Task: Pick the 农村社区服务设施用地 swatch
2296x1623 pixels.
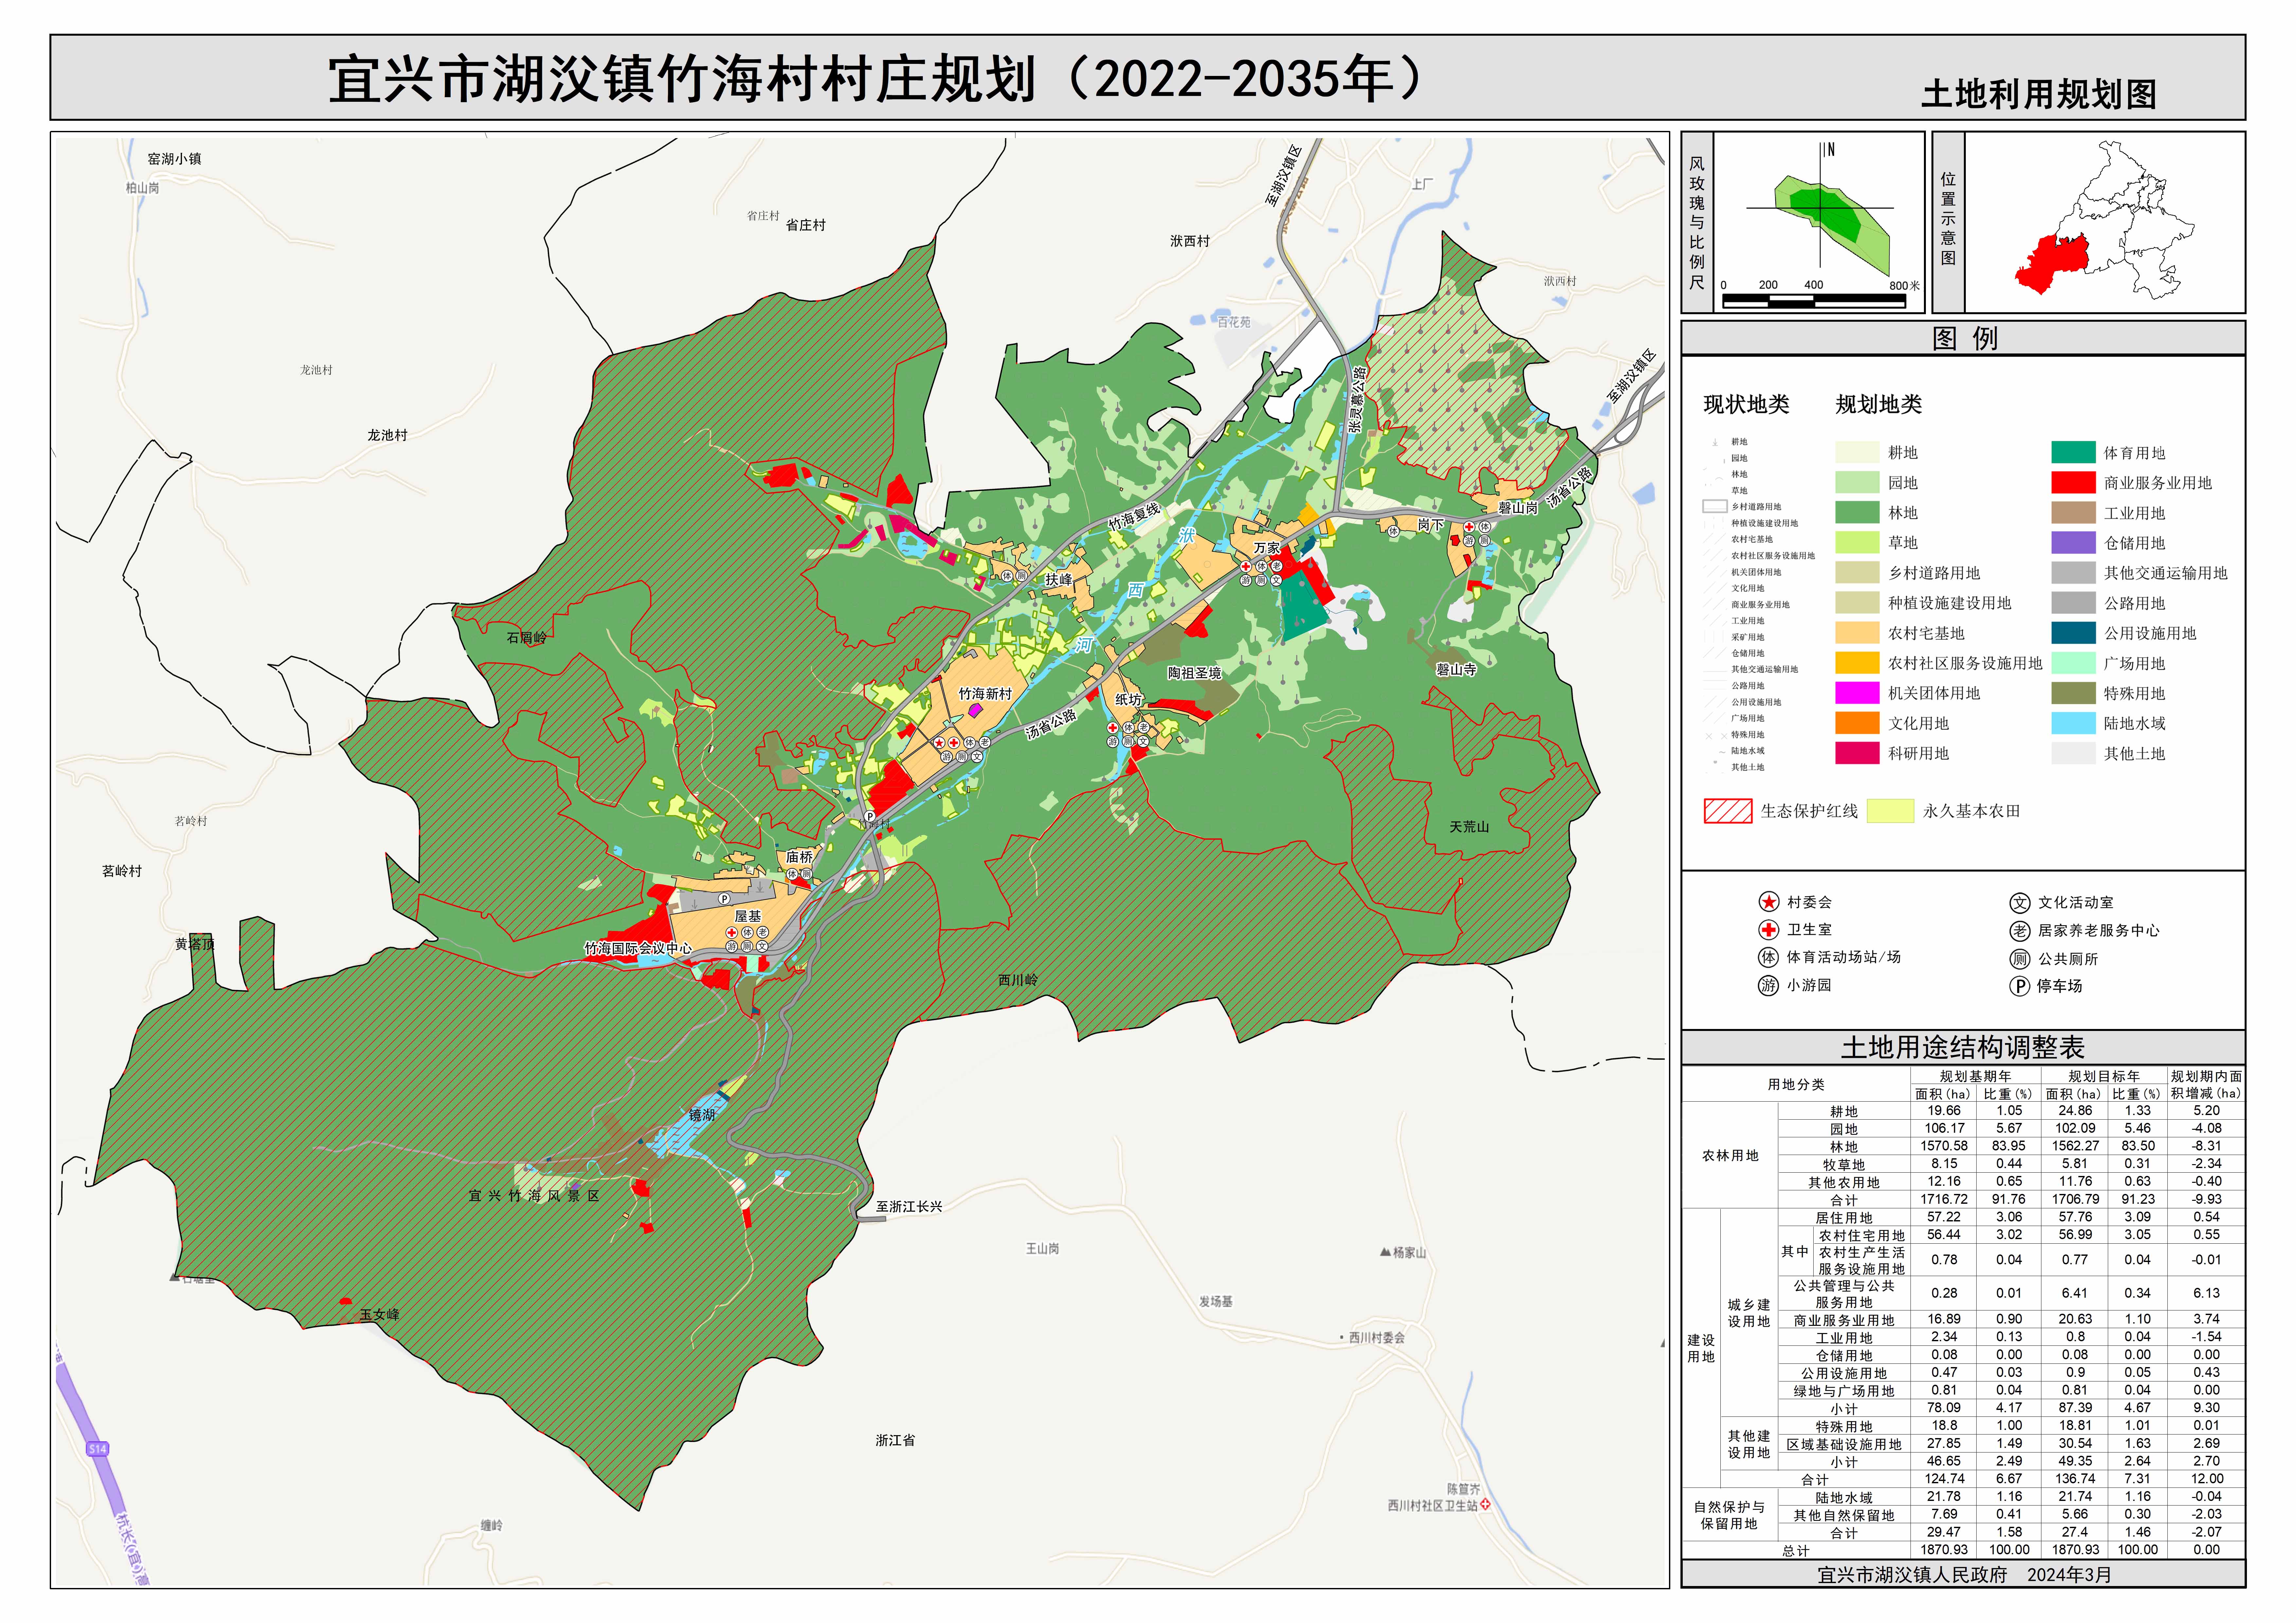Action: pyautogui.click(x=1857, y=663)
